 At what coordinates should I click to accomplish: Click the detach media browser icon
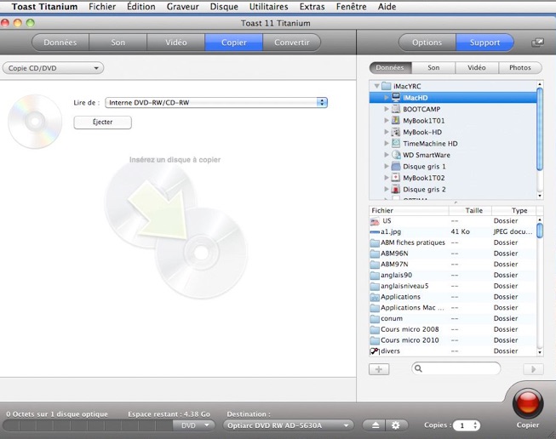pyautogui.click(x=537, y=43)
